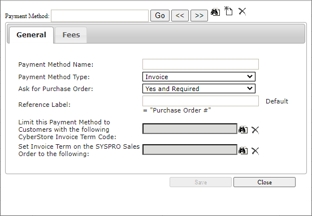Switch to the Fees tab

71,35
